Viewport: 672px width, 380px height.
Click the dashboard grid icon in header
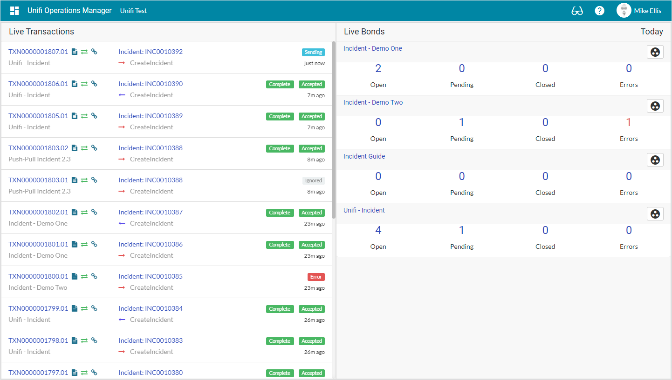tap(14, 11)
